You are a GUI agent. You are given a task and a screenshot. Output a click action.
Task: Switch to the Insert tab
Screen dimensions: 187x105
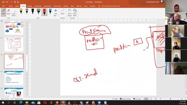pyautogui.click(x=17, y=6)
